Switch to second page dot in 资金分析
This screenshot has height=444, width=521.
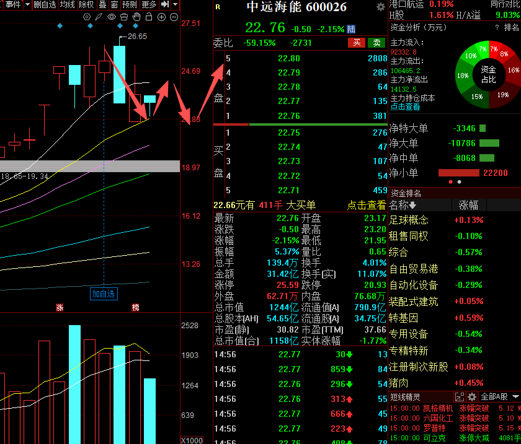[459, 182]
